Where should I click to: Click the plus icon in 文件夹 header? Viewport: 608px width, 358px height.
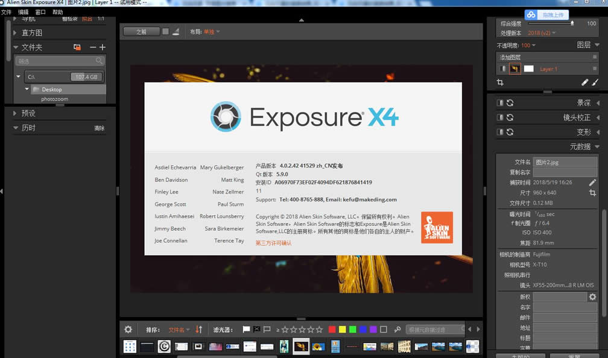click(x=103, y=47)
